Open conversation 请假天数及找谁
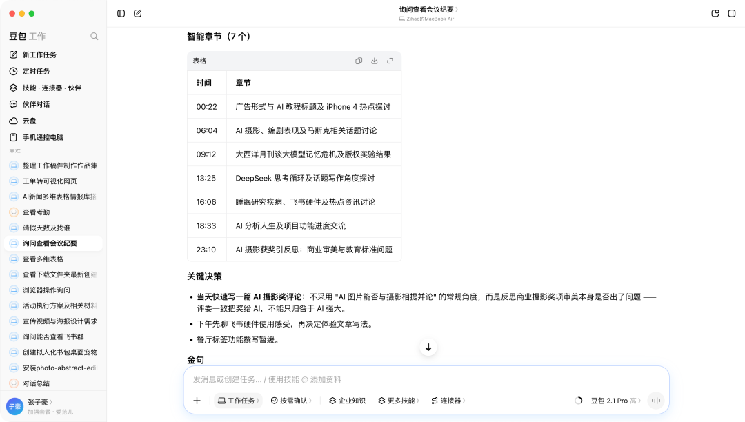This screenshot has width=745, height=422. 53,228
